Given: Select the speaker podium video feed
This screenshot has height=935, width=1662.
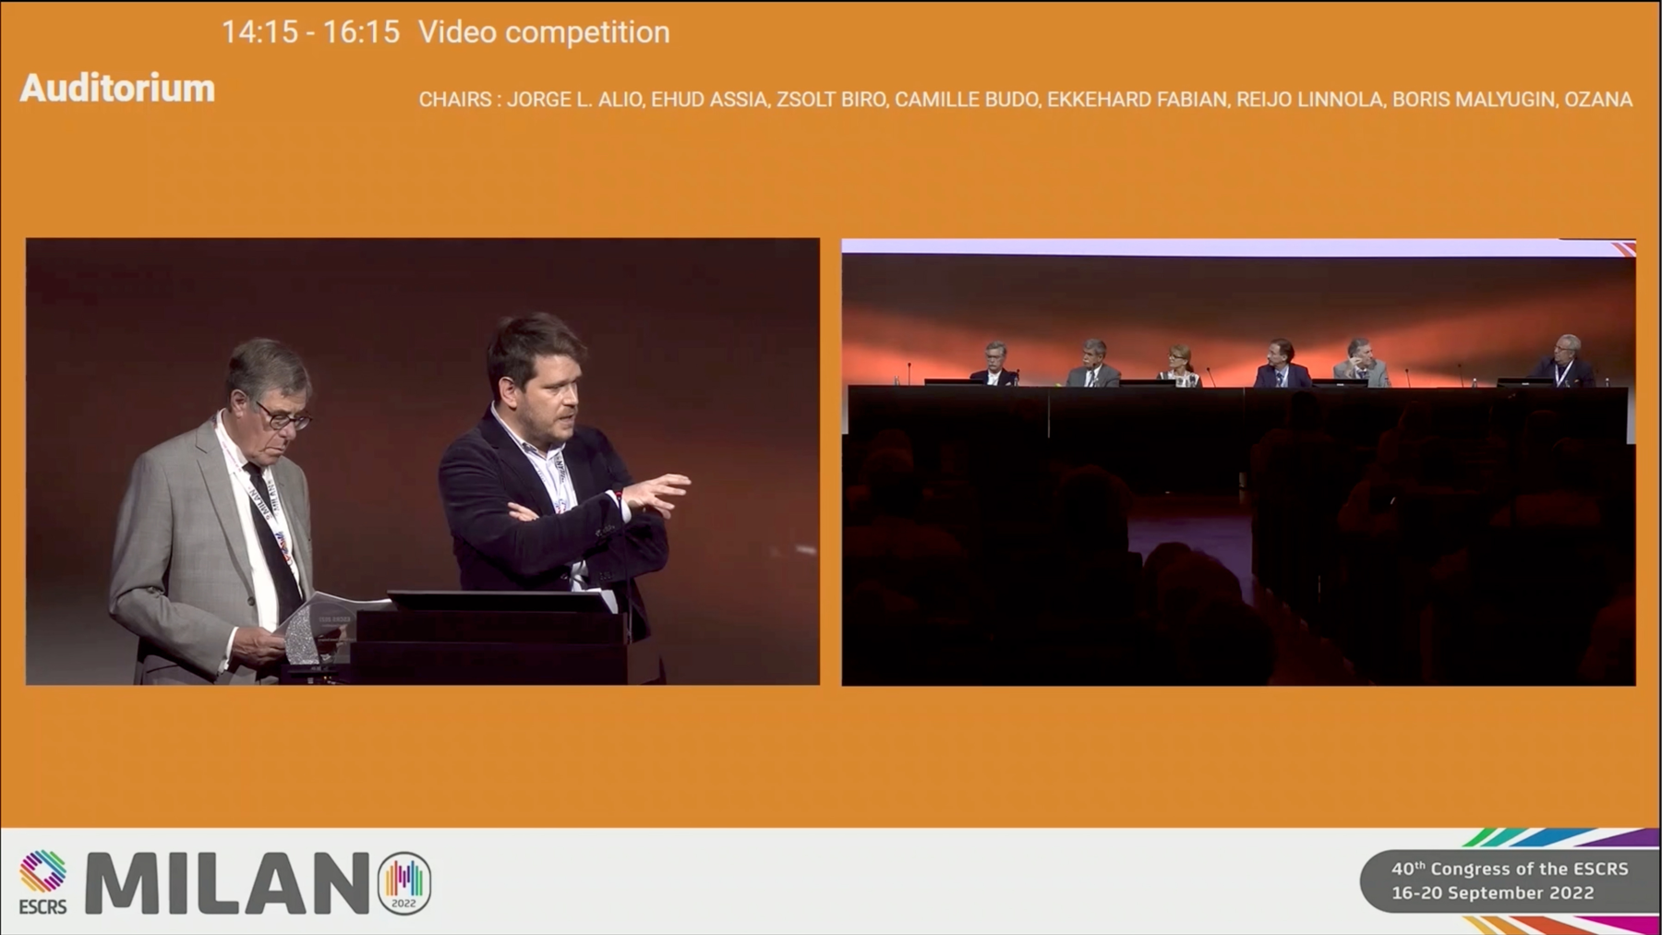Looking at the screenshot, I should pos(423,462).
